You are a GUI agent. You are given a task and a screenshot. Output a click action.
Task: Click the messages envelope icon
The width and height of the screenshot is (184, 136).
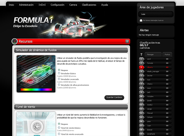tap(141, 20)
